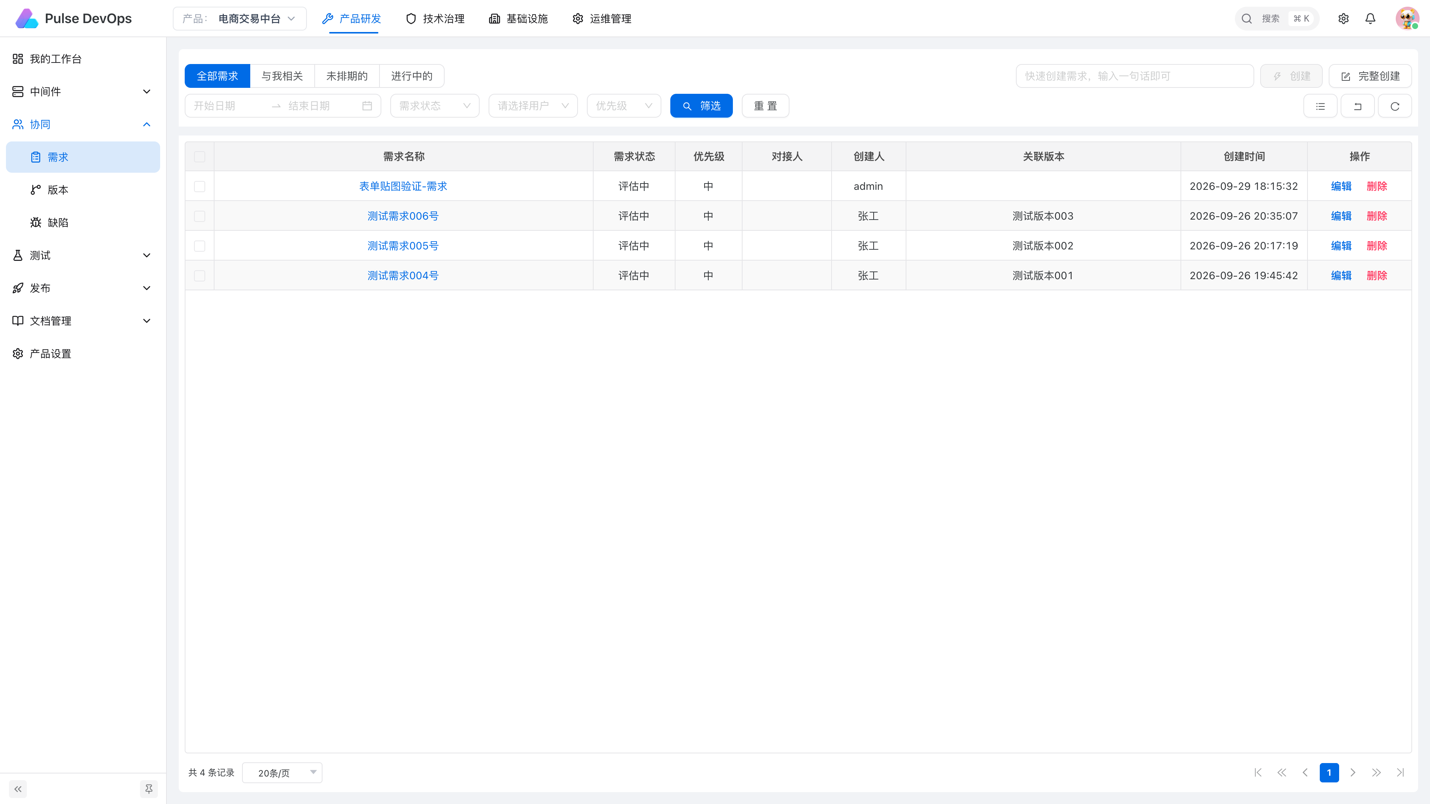Expand the 测试 sidebar menu
Image resolution: width=1430 pixels, height=804 pixels.
click(82, 255)
